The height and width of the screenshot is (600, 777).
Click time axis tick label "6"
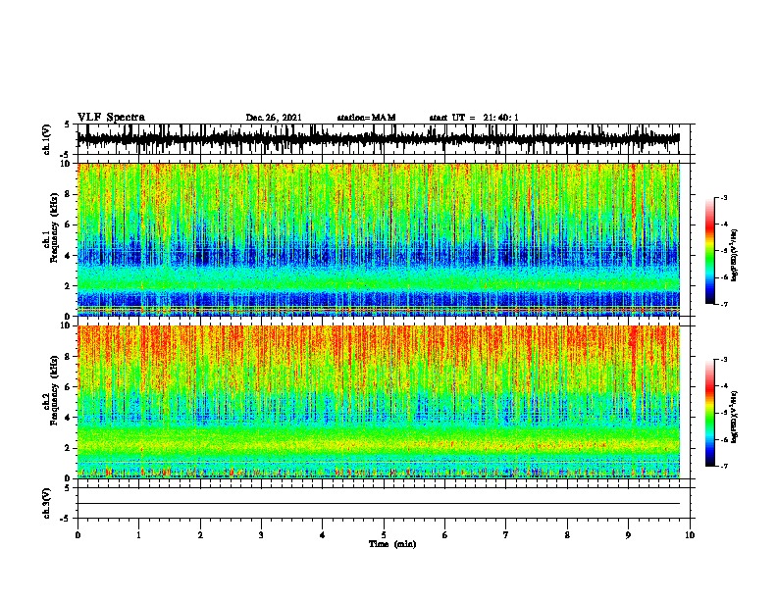[x=445, y=535]
